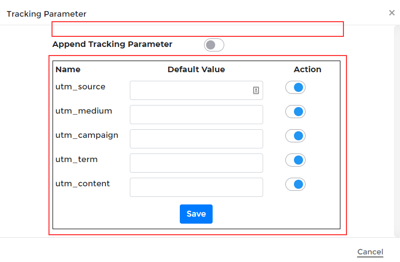Focus the utm_medium default value input
The image size is (400, 262).
coord(196,115)
